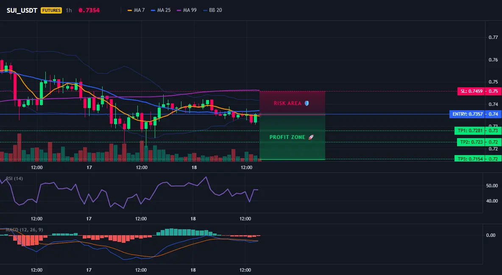The image size is (502, 275).
Task: Click the TP3: 0.7154 target label
Action: (470, 159)
